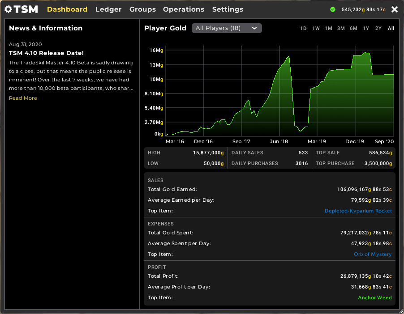Click the green connection status icon

tap(332, 9)
